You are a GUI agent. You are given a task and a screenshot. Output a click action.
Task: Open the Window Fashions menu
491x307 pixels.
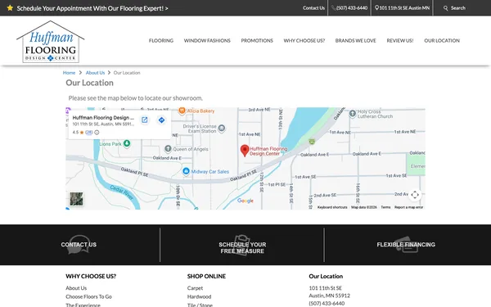[x=207, y=40]
